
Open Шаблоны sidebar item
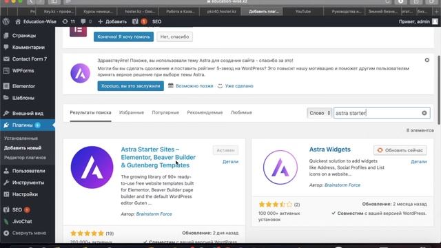click(x=23, y=98)
